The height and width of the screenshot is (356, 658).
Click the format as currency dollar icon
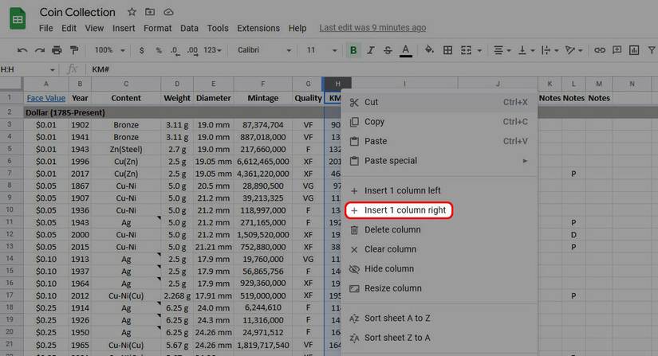(142, 50)
